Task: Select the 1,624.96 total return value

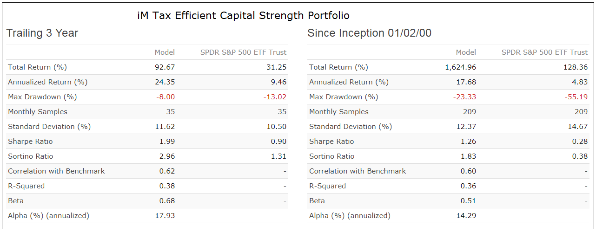Action: click(461, 67)
